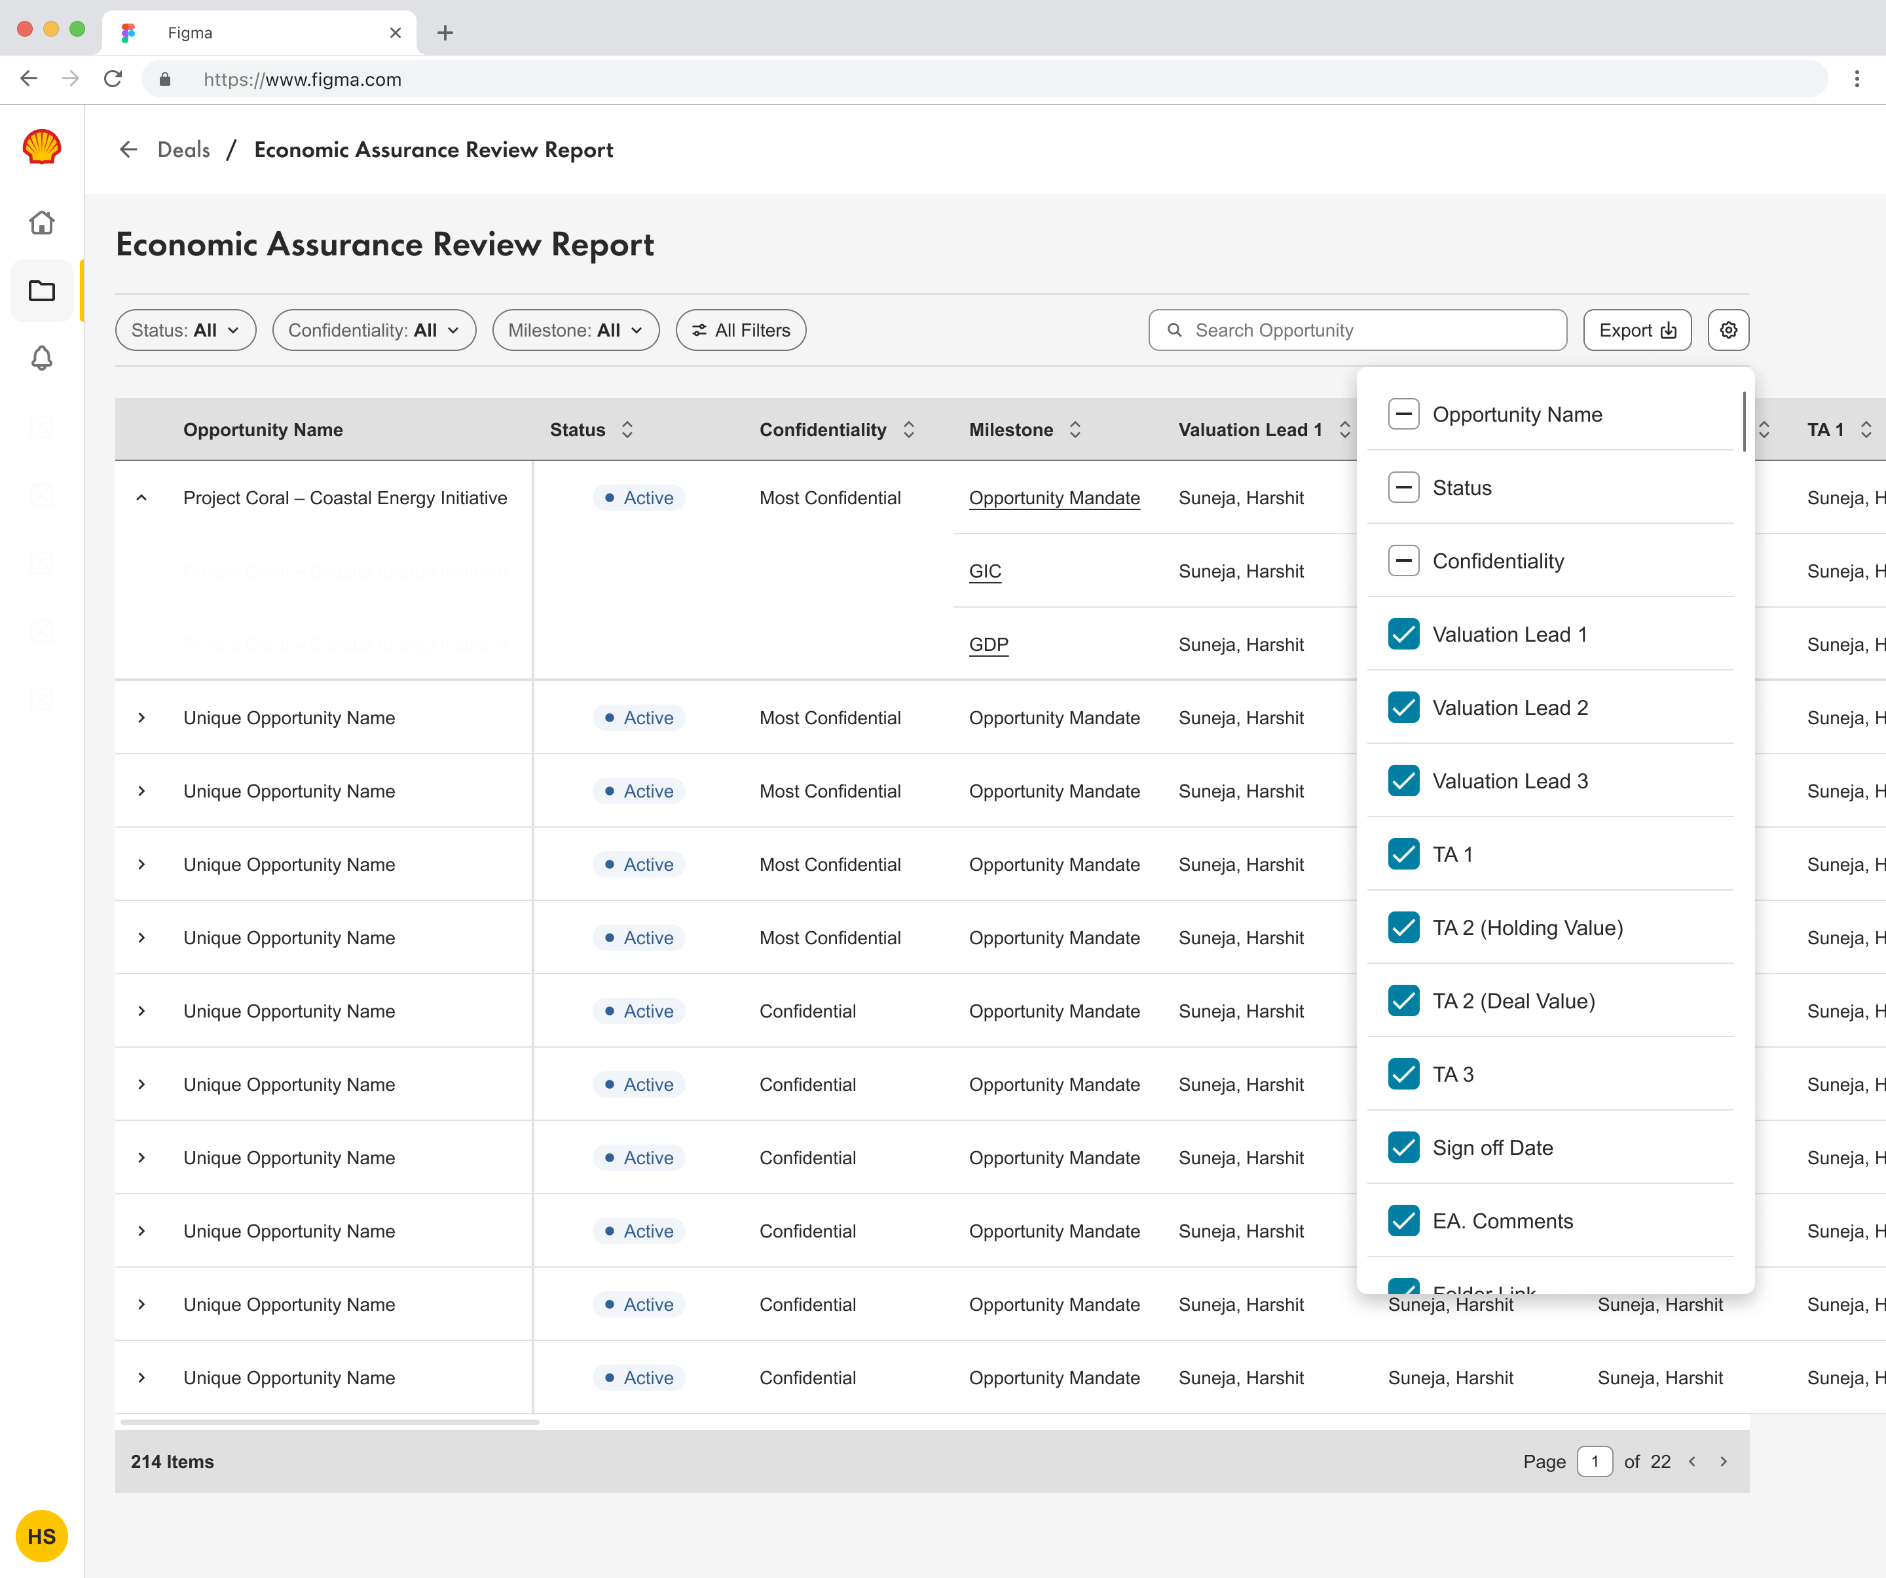The height and width of the screenshot is (1578, 1886).
Task: Click Active status badge for Project Coral
Action: 638,498
